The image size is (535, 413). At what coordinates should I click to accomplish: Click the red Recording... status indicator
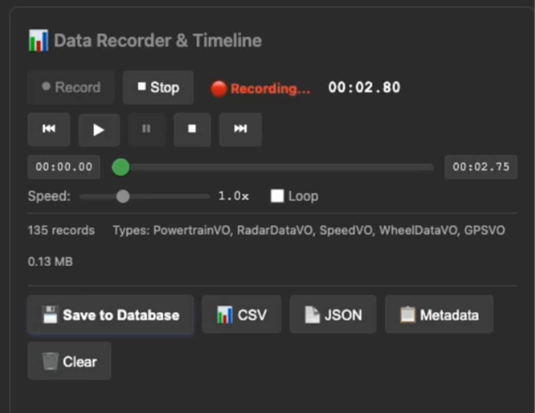coord(261,89)
